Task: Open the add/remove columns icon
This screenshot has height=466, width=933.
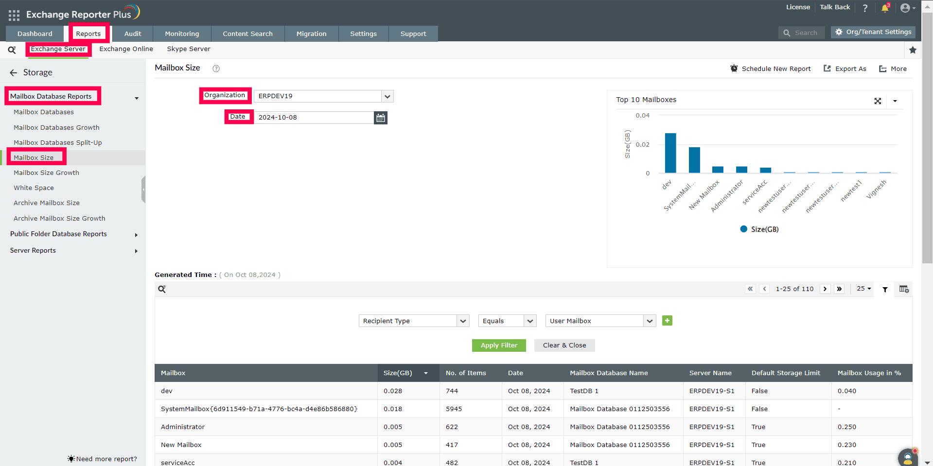Action: pos(904,289)
